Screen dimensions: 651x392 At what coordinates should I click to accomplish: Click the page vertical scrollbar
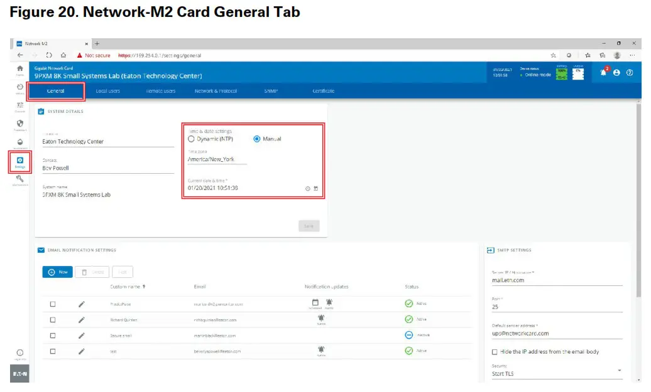pyautogui.click(x=638, y=201)
